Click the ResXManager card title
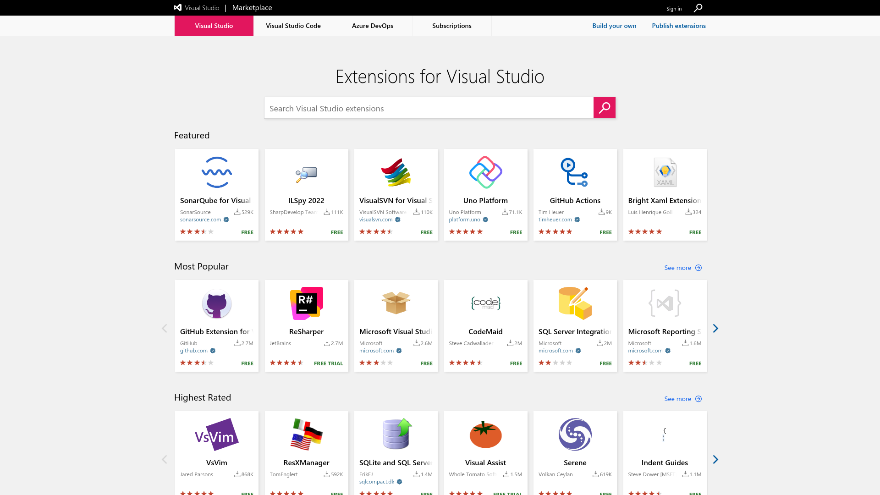880x495 pixels. [x=306, y=462]
